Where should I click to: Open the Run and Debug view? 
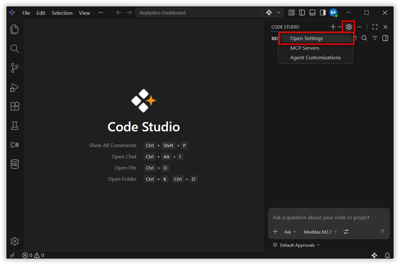15,87
